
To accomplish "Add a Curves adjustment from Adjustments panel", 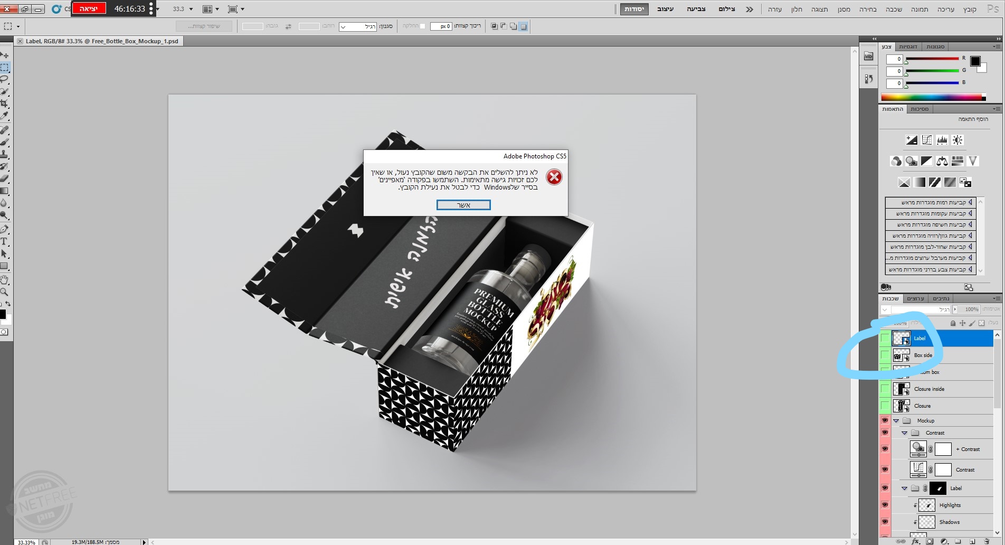I will click(x=927, y=140).
